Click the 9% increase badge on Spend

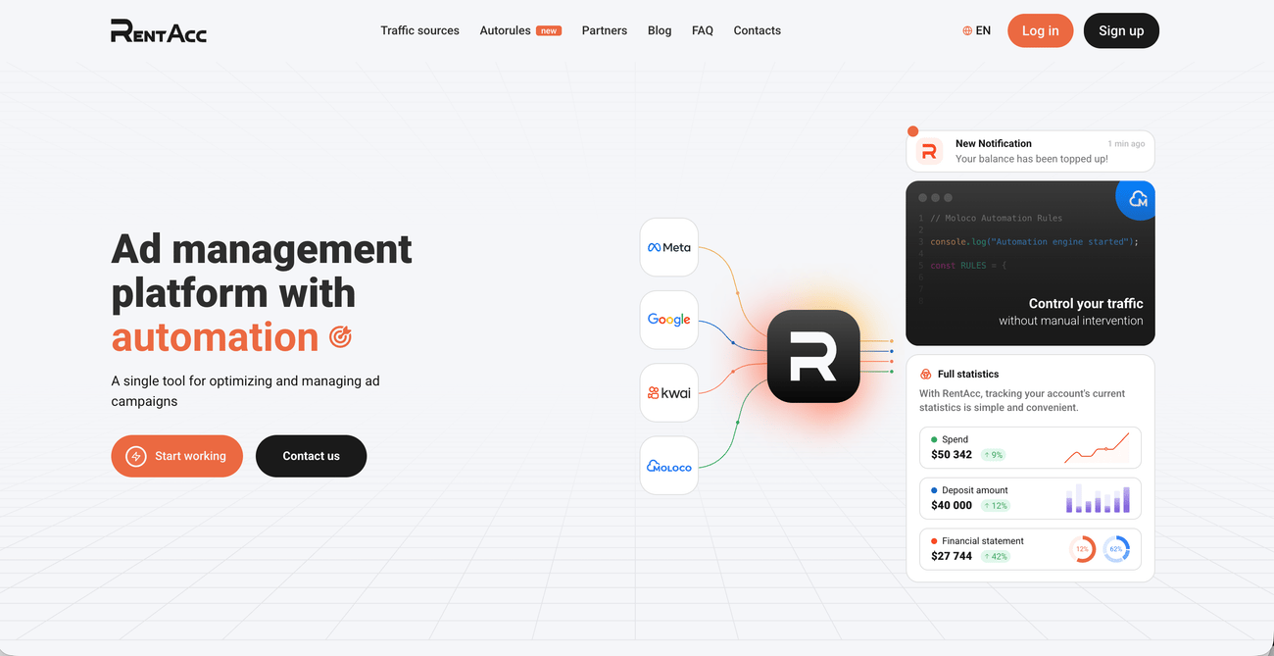(993, 455)
